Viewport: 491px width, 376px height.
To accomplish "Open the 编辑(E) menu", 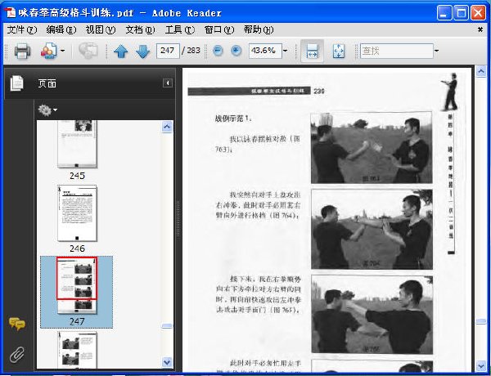I will pyautogui.click(x=61, y=30).
